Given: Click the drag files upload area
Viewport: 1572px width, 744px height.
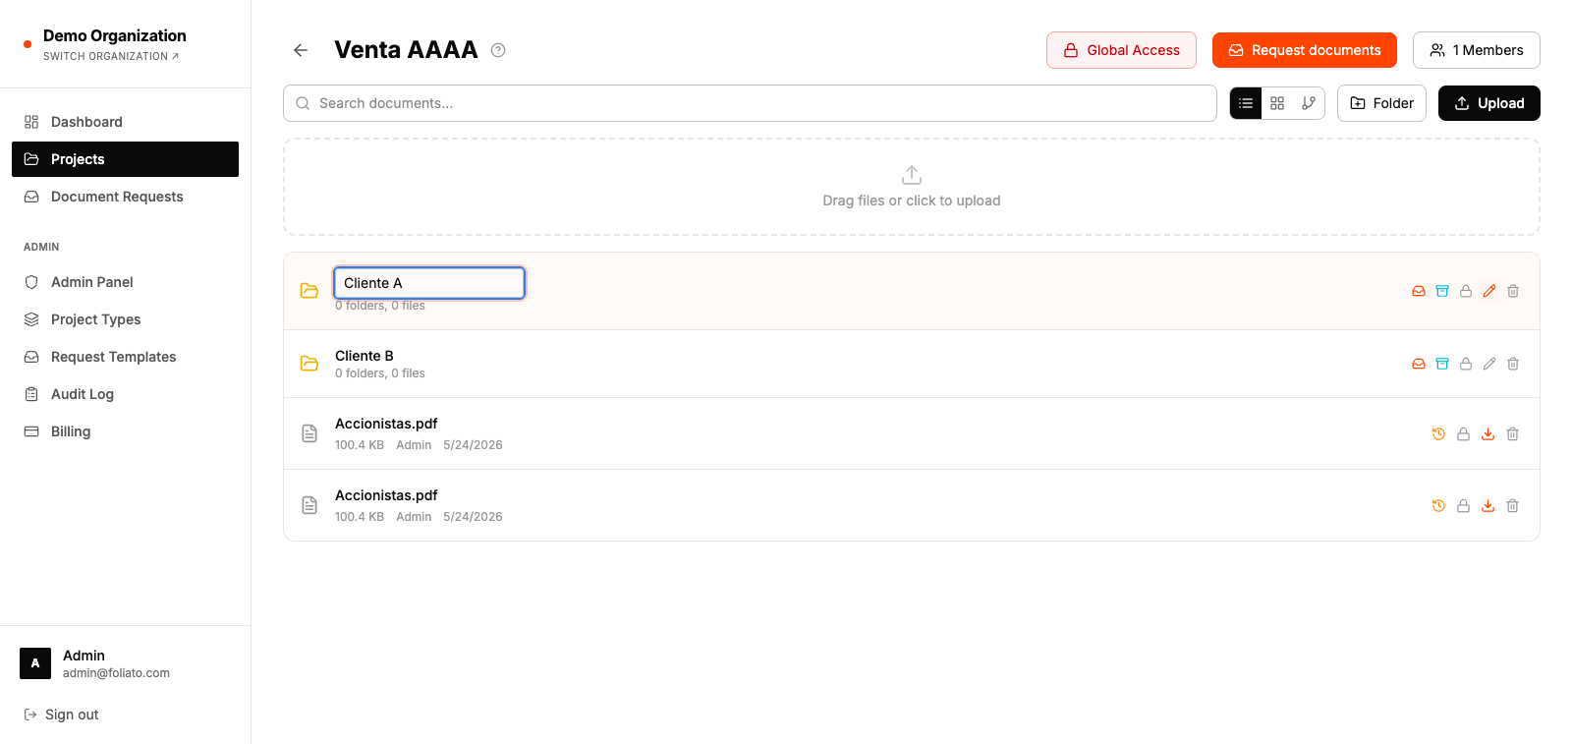Looking at the screenshot, I should click(x=912, y=187).
